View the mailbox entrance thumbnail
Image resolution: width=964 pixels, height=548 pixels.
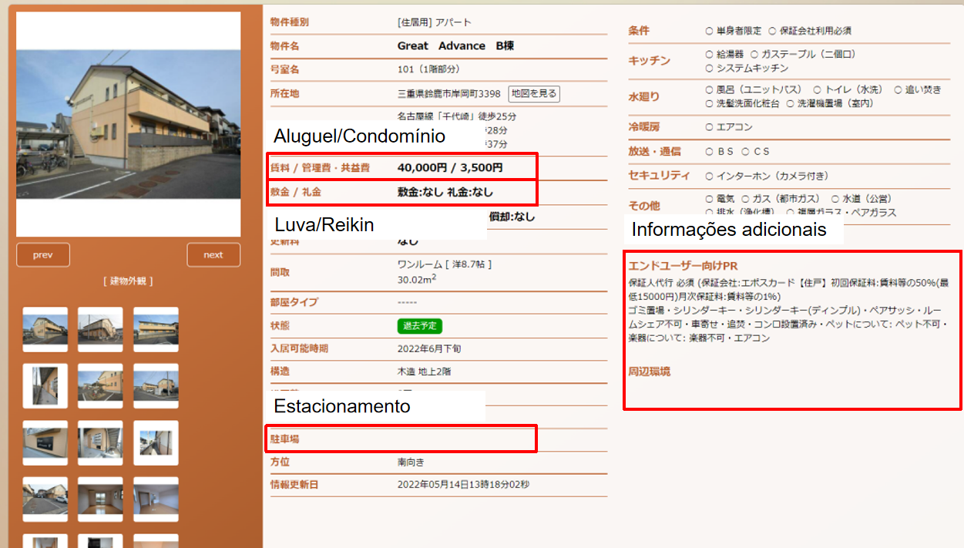point(100,442)
